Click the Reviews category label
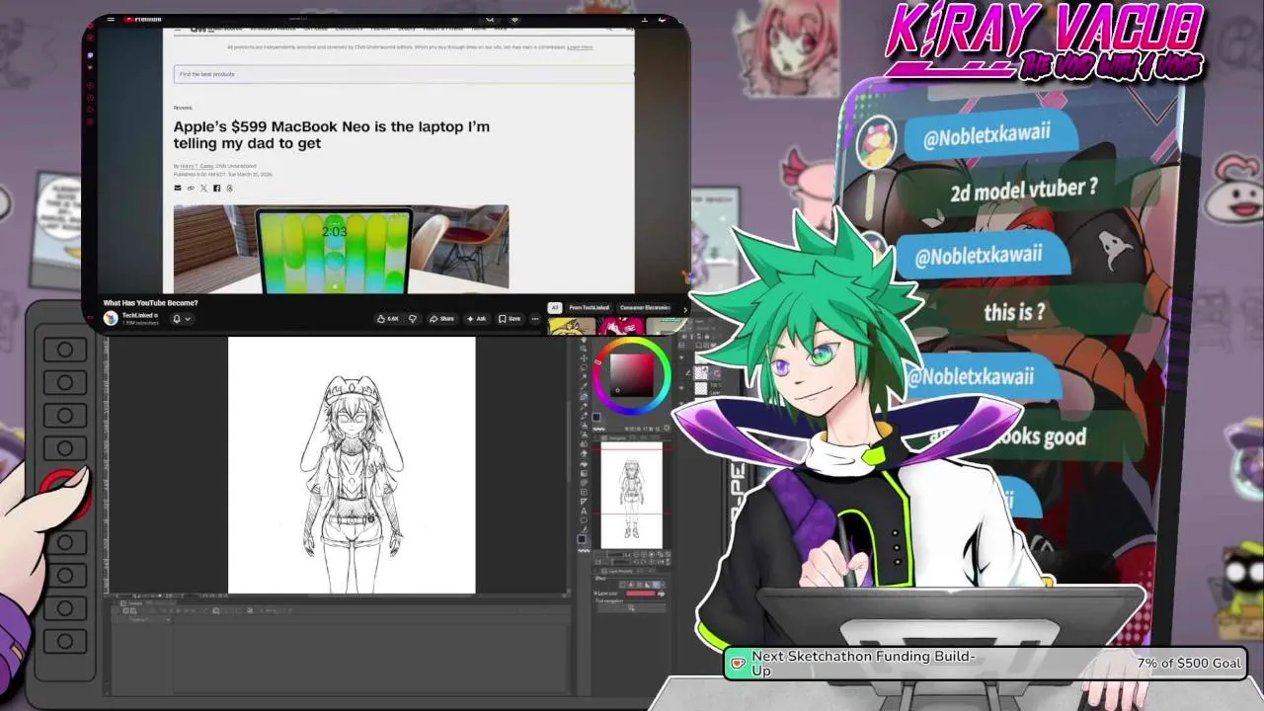 [183, 108]
